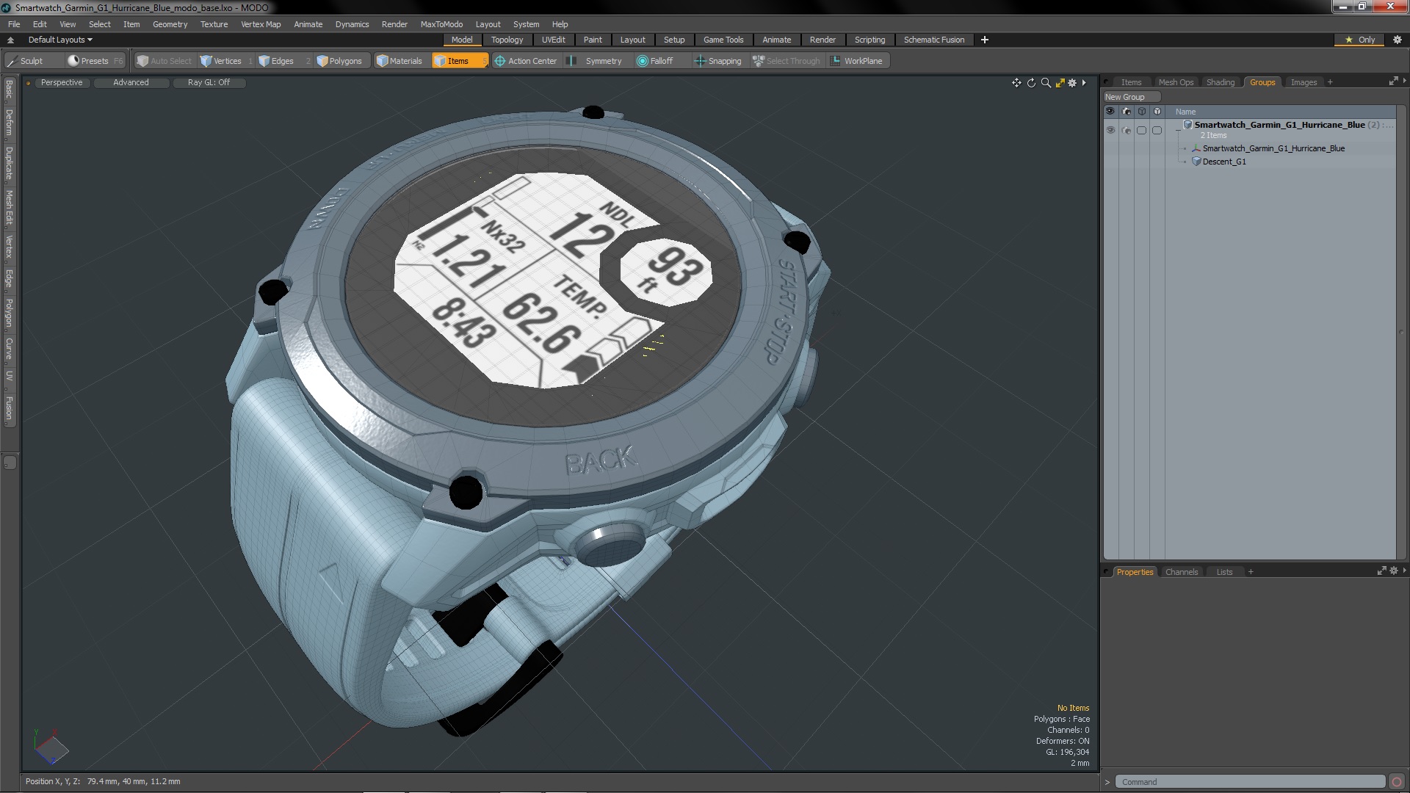Open the Advanced shading style dropdown
1410x793 pixels.
click(x=131, y=82)
